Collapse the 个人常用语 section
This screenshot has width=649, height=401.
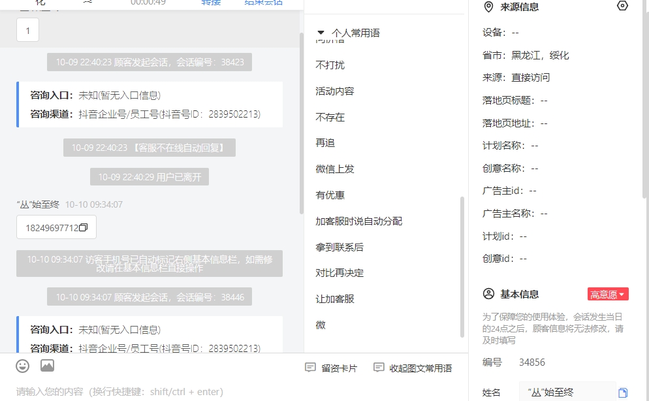coord(321,33)
